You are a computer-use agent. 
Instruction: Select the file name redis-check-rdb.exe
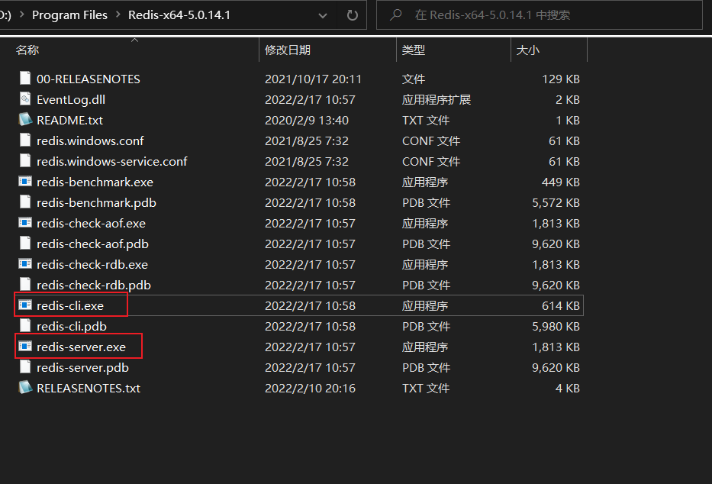click(92, 264)
